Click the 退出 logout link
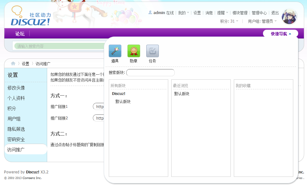Screen dimensions: 307x189 click(275, 13)
